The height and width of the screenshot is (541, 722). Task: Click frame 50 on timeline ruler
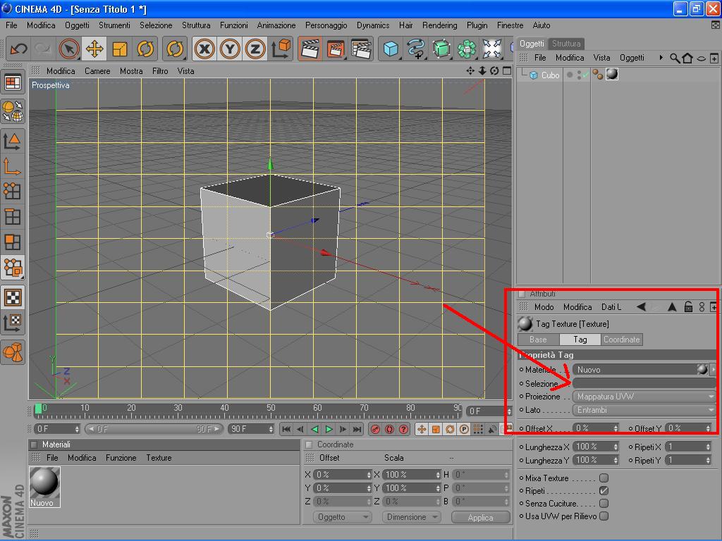(x=271, y=409)
